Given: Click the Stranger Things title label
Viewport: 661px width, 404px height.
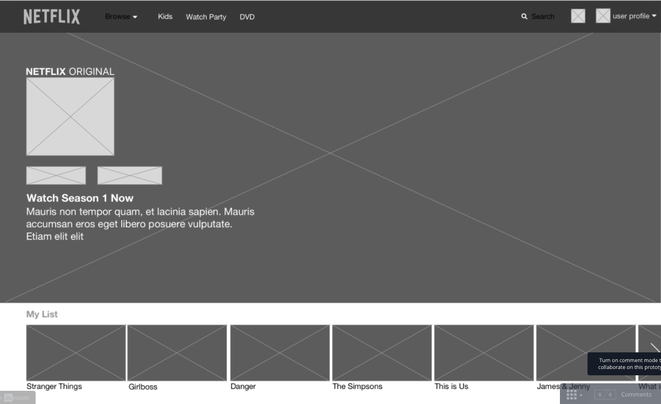Looking at the screenshot, I should [x=54, y=386].
